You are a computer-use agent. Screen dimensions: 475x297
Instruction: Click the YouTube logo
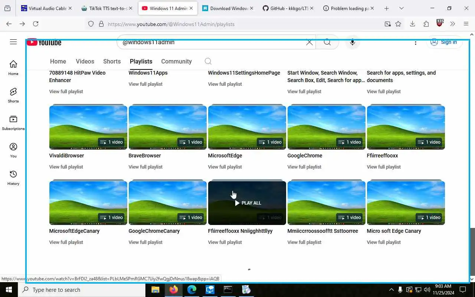(44, 42)
